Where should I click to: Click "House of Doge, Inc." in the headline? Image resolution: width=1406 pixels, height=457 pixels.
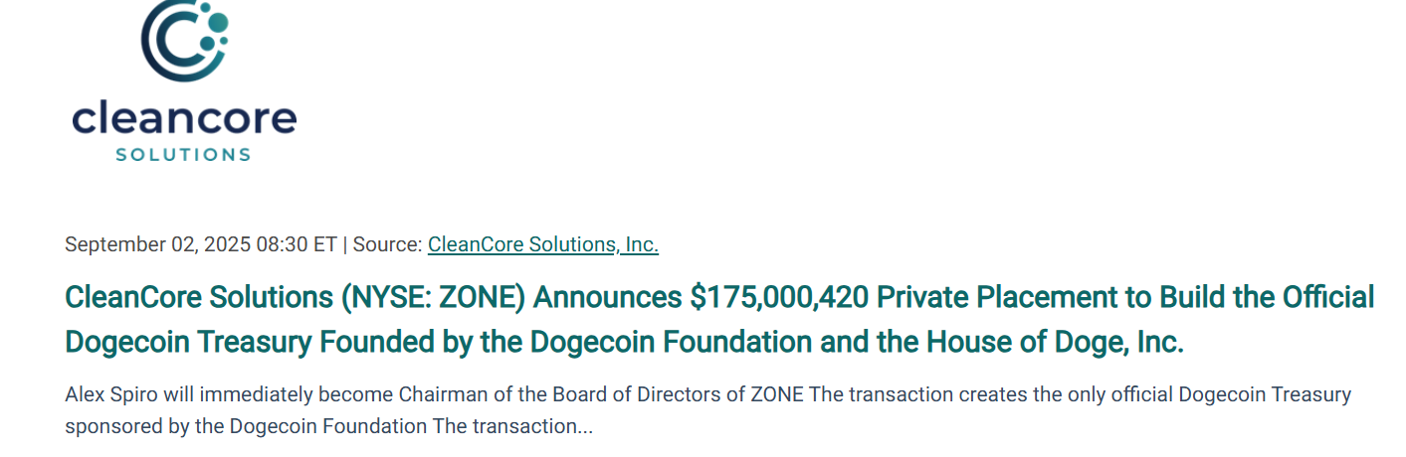[x=1056, y=343]
